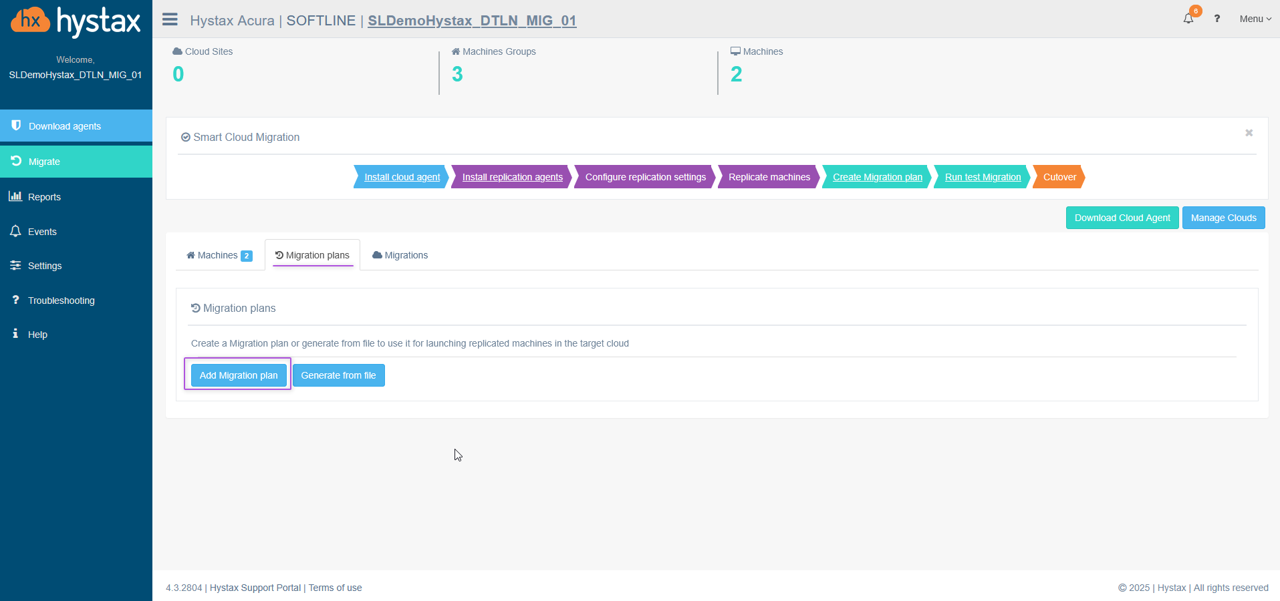Switch to the Migrations tab
Screen dimensions: 1280x601
pyautogui.click(x=400, y=255)
